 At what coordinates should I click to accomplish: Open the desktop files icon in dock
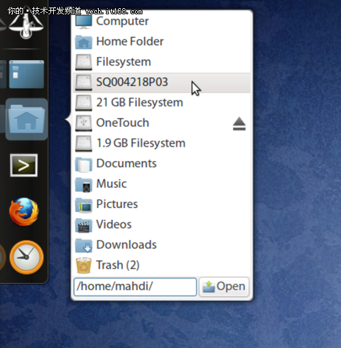click(x=27, y=74)
